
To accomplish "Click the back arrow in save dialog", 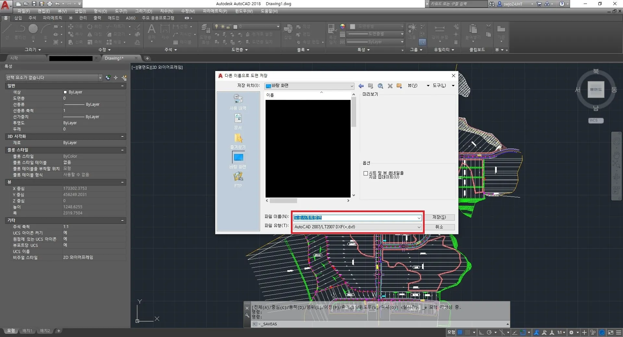I will 361,86.
